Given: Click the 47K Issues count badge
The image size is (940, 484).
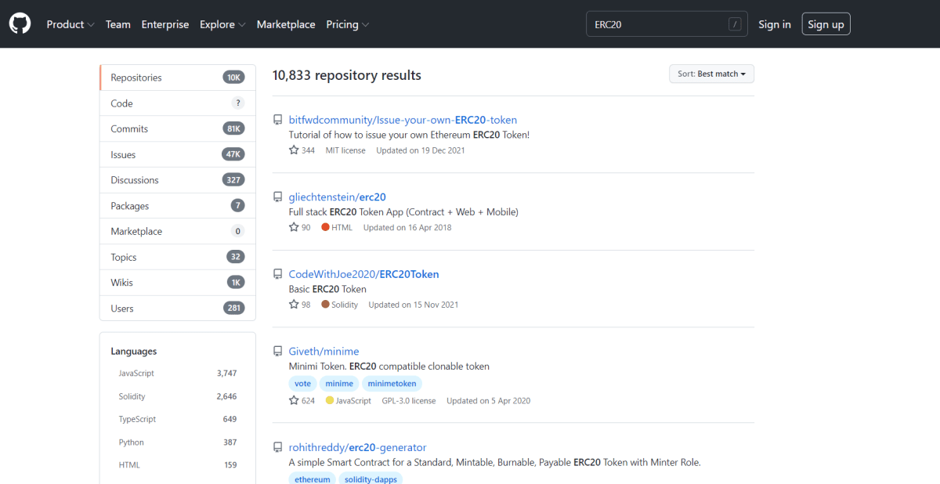Looking at the screenshot, I should click(233, 154).
